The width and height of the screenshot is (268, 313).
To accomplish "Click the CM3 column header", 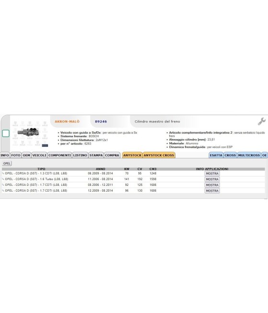I will (x=153, y=169).
